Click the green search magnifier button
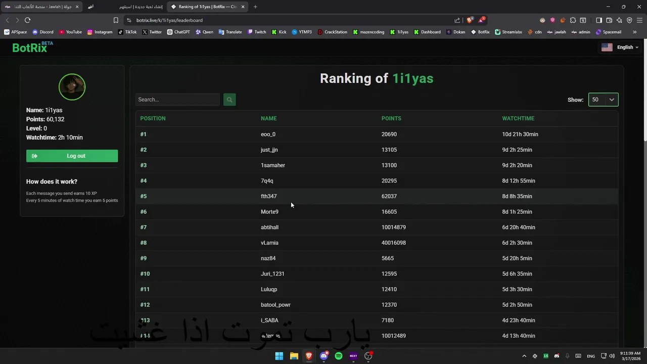 pos(229,100)
